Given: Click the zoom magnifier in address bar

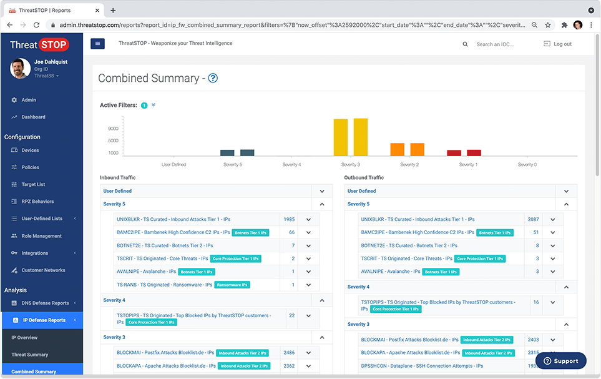Looking at the screenshot, I should point(534,25).
